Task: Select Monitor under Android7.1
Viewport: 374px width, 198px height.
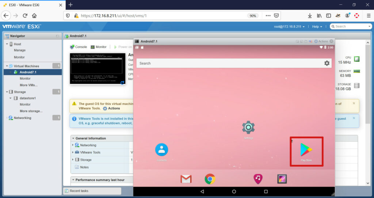Action: click(25, 79)
